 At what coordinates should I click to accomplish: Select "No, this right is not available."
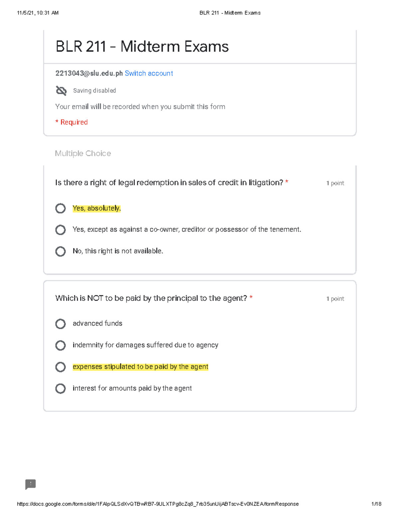[x=61, y=251]
